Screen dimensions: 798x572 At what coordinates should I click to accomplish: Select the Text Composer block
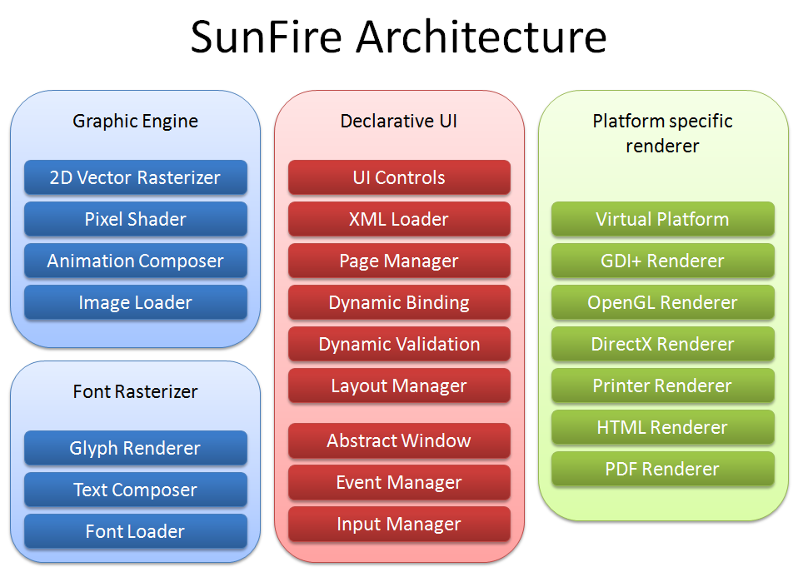(136, 490)
